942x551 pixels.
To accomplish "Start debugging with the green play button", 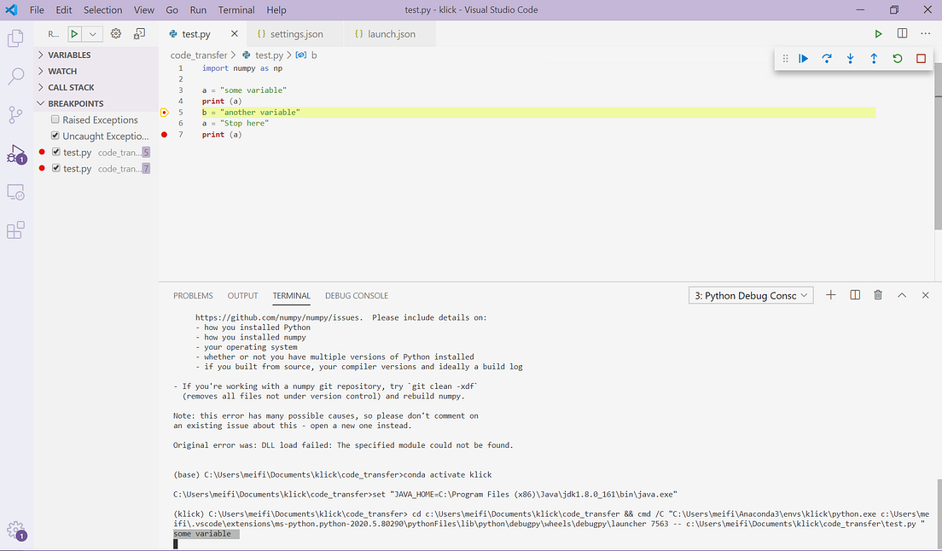I will (x=878, y=33).
